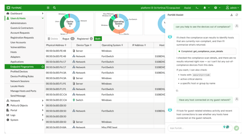Expand the Network menu chevron
246x138 pixels.
click(x=43, y=101)
